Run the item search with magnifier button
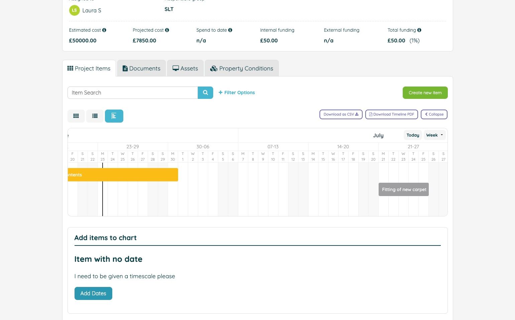 tap(206, 93)
